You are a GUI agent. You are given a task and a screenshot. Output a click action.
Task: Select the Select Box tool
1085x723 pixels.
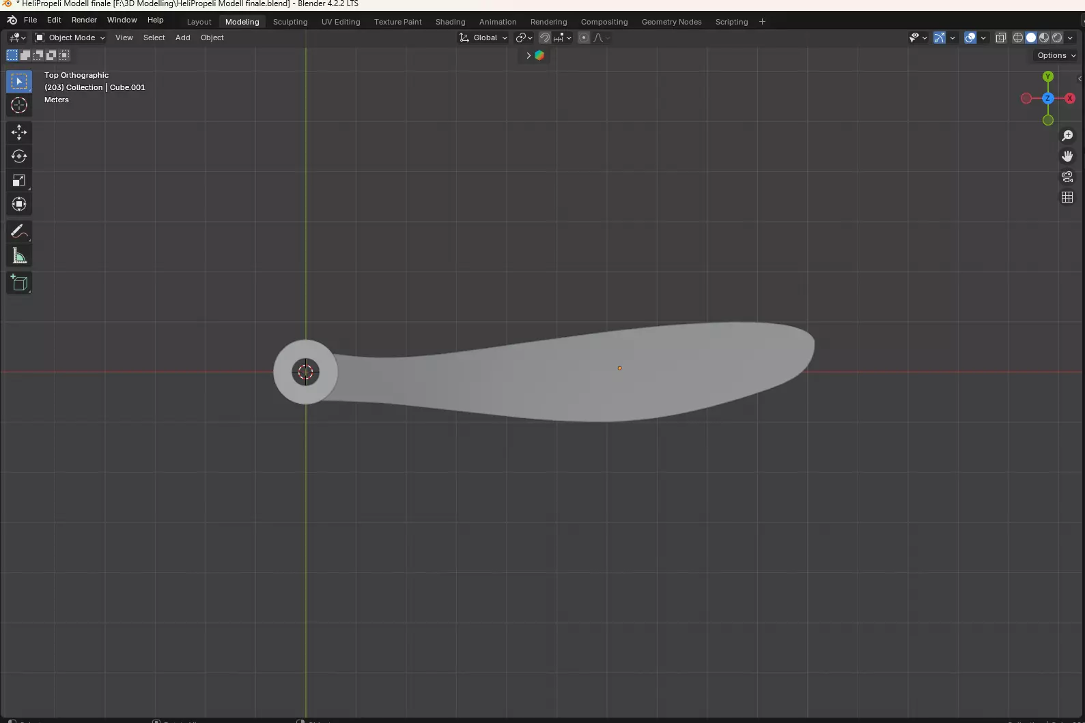tap(19, 81)
